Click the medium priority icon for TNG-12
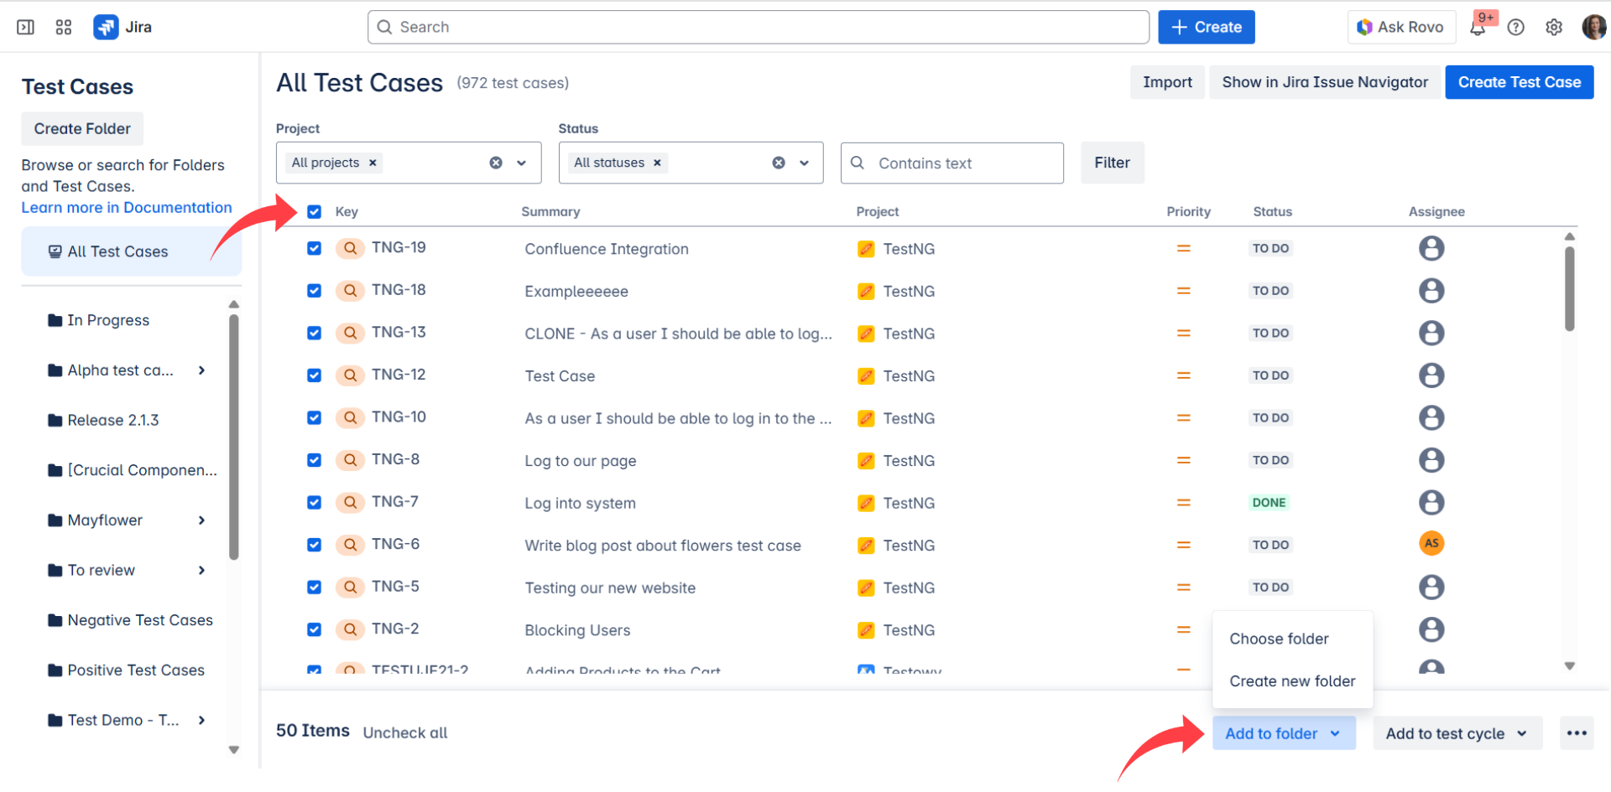This screenshot has width=1611, height=792. click(1183, 375)
